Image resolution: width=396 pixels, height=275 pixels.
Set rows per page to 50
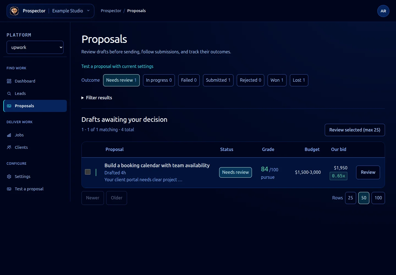click(x=364, y=198)
